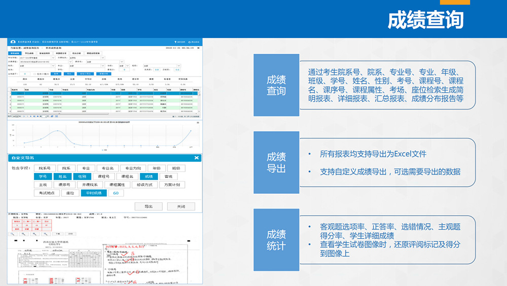
Task: Click the 60 value field after 平时成绩
Action: (x=116, y=193)
